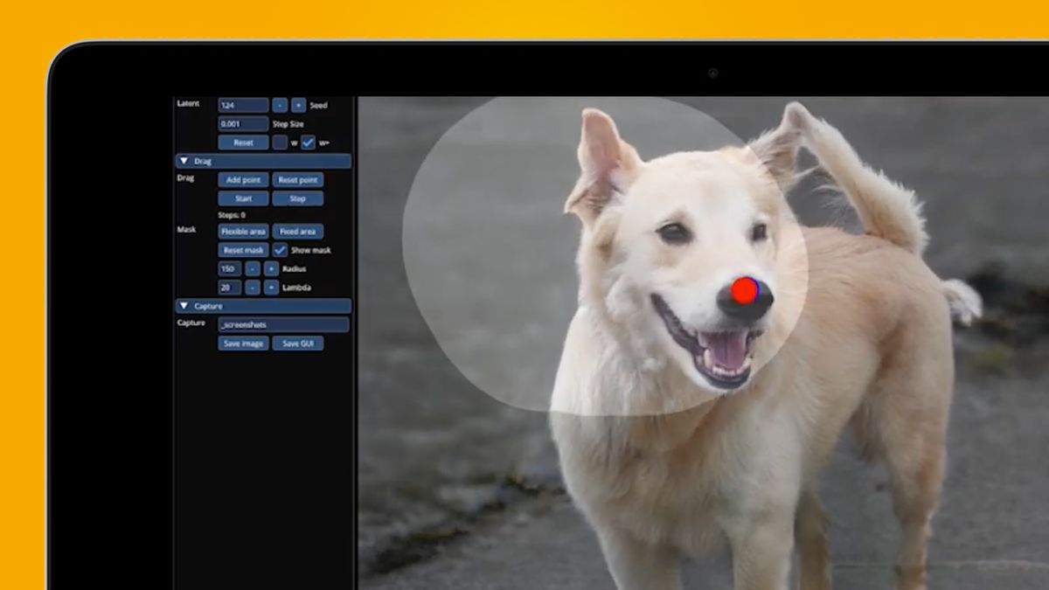The width and height of the screenshot is (1049, 590).
Task: Start the drag process
Action: point(243,198)
